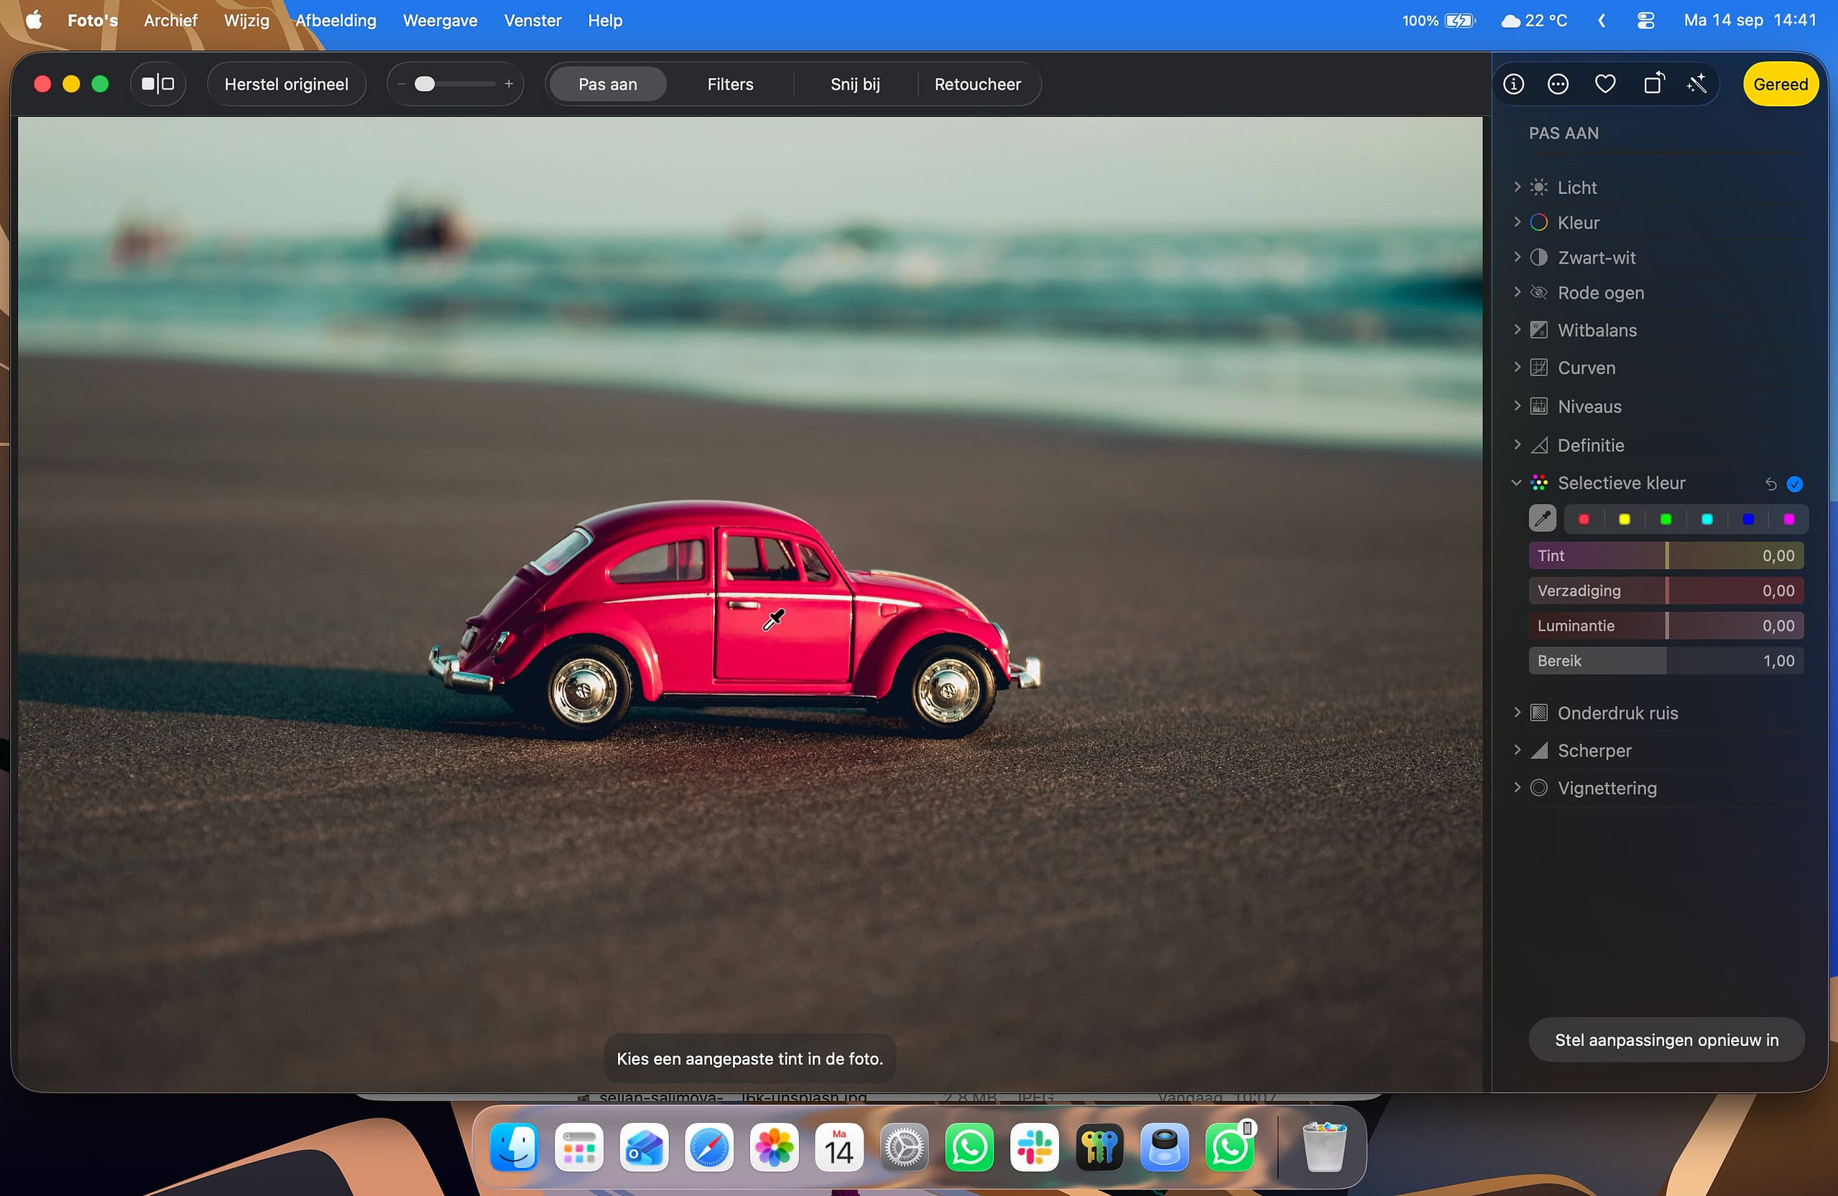Screen dimensions: 1838x1196
Task: Select the green color swatch
Action: (x=1666, y=519)
